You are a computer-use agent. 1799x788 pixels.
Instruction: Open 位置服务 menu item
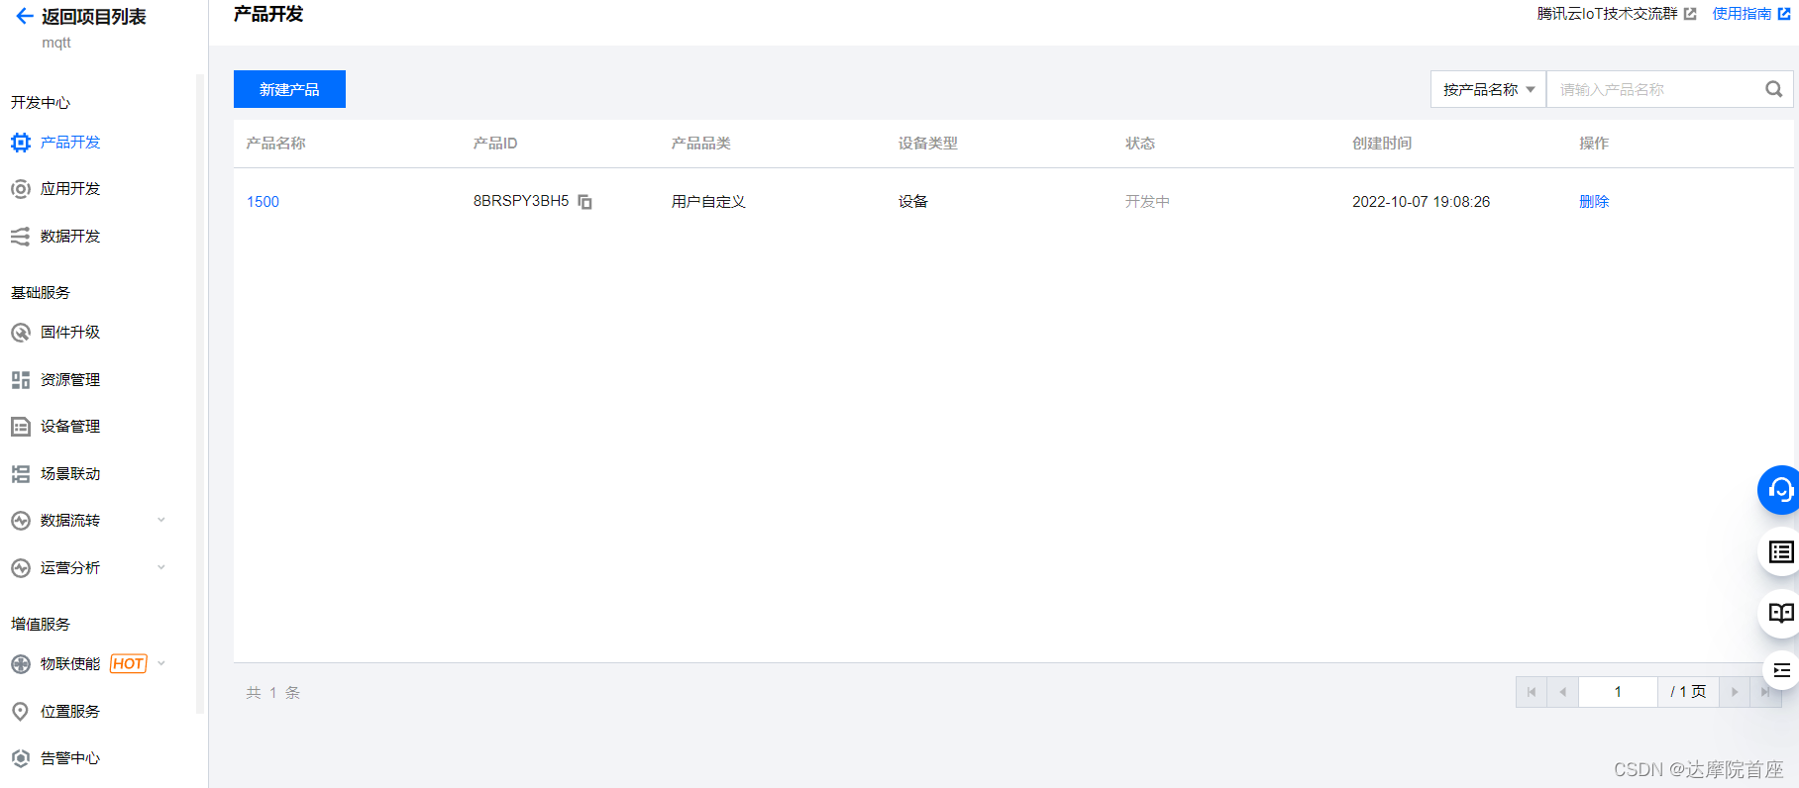70,712
